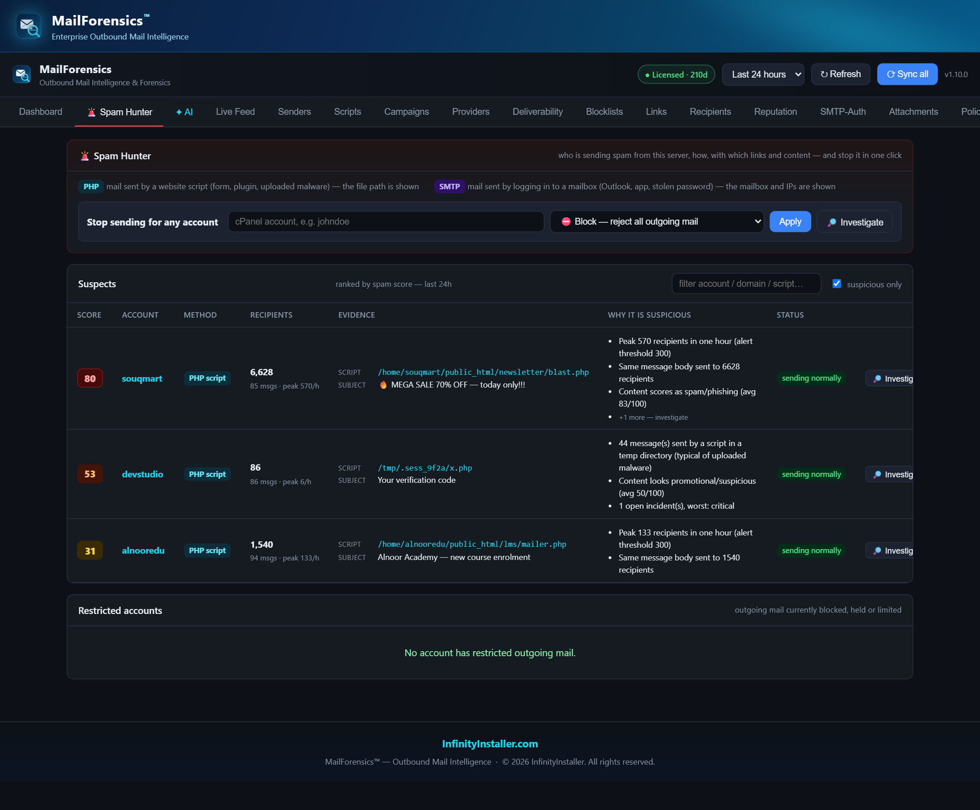The width and height of the screenshot is (980, 810).
Task: Click the PHP script badge in alnooredu row
Action: click(x=207, y=550)
